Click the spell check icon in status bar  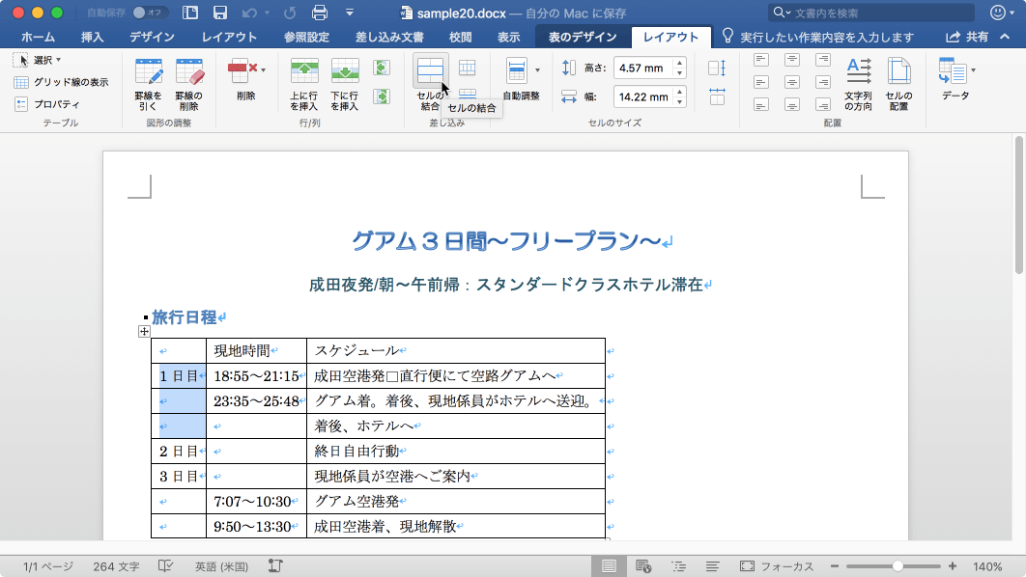point(165,565)
